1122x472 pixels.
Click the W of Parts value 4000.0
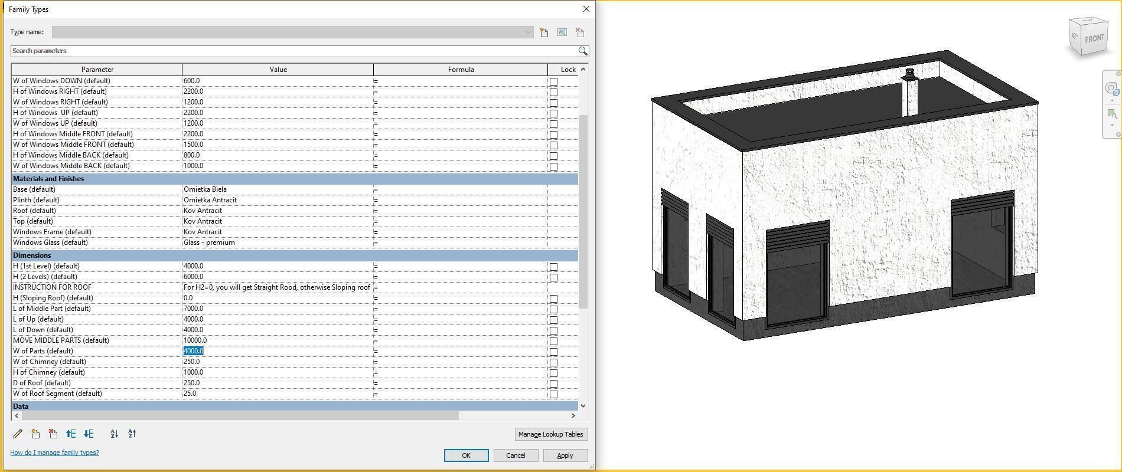(x=193, y=351)
